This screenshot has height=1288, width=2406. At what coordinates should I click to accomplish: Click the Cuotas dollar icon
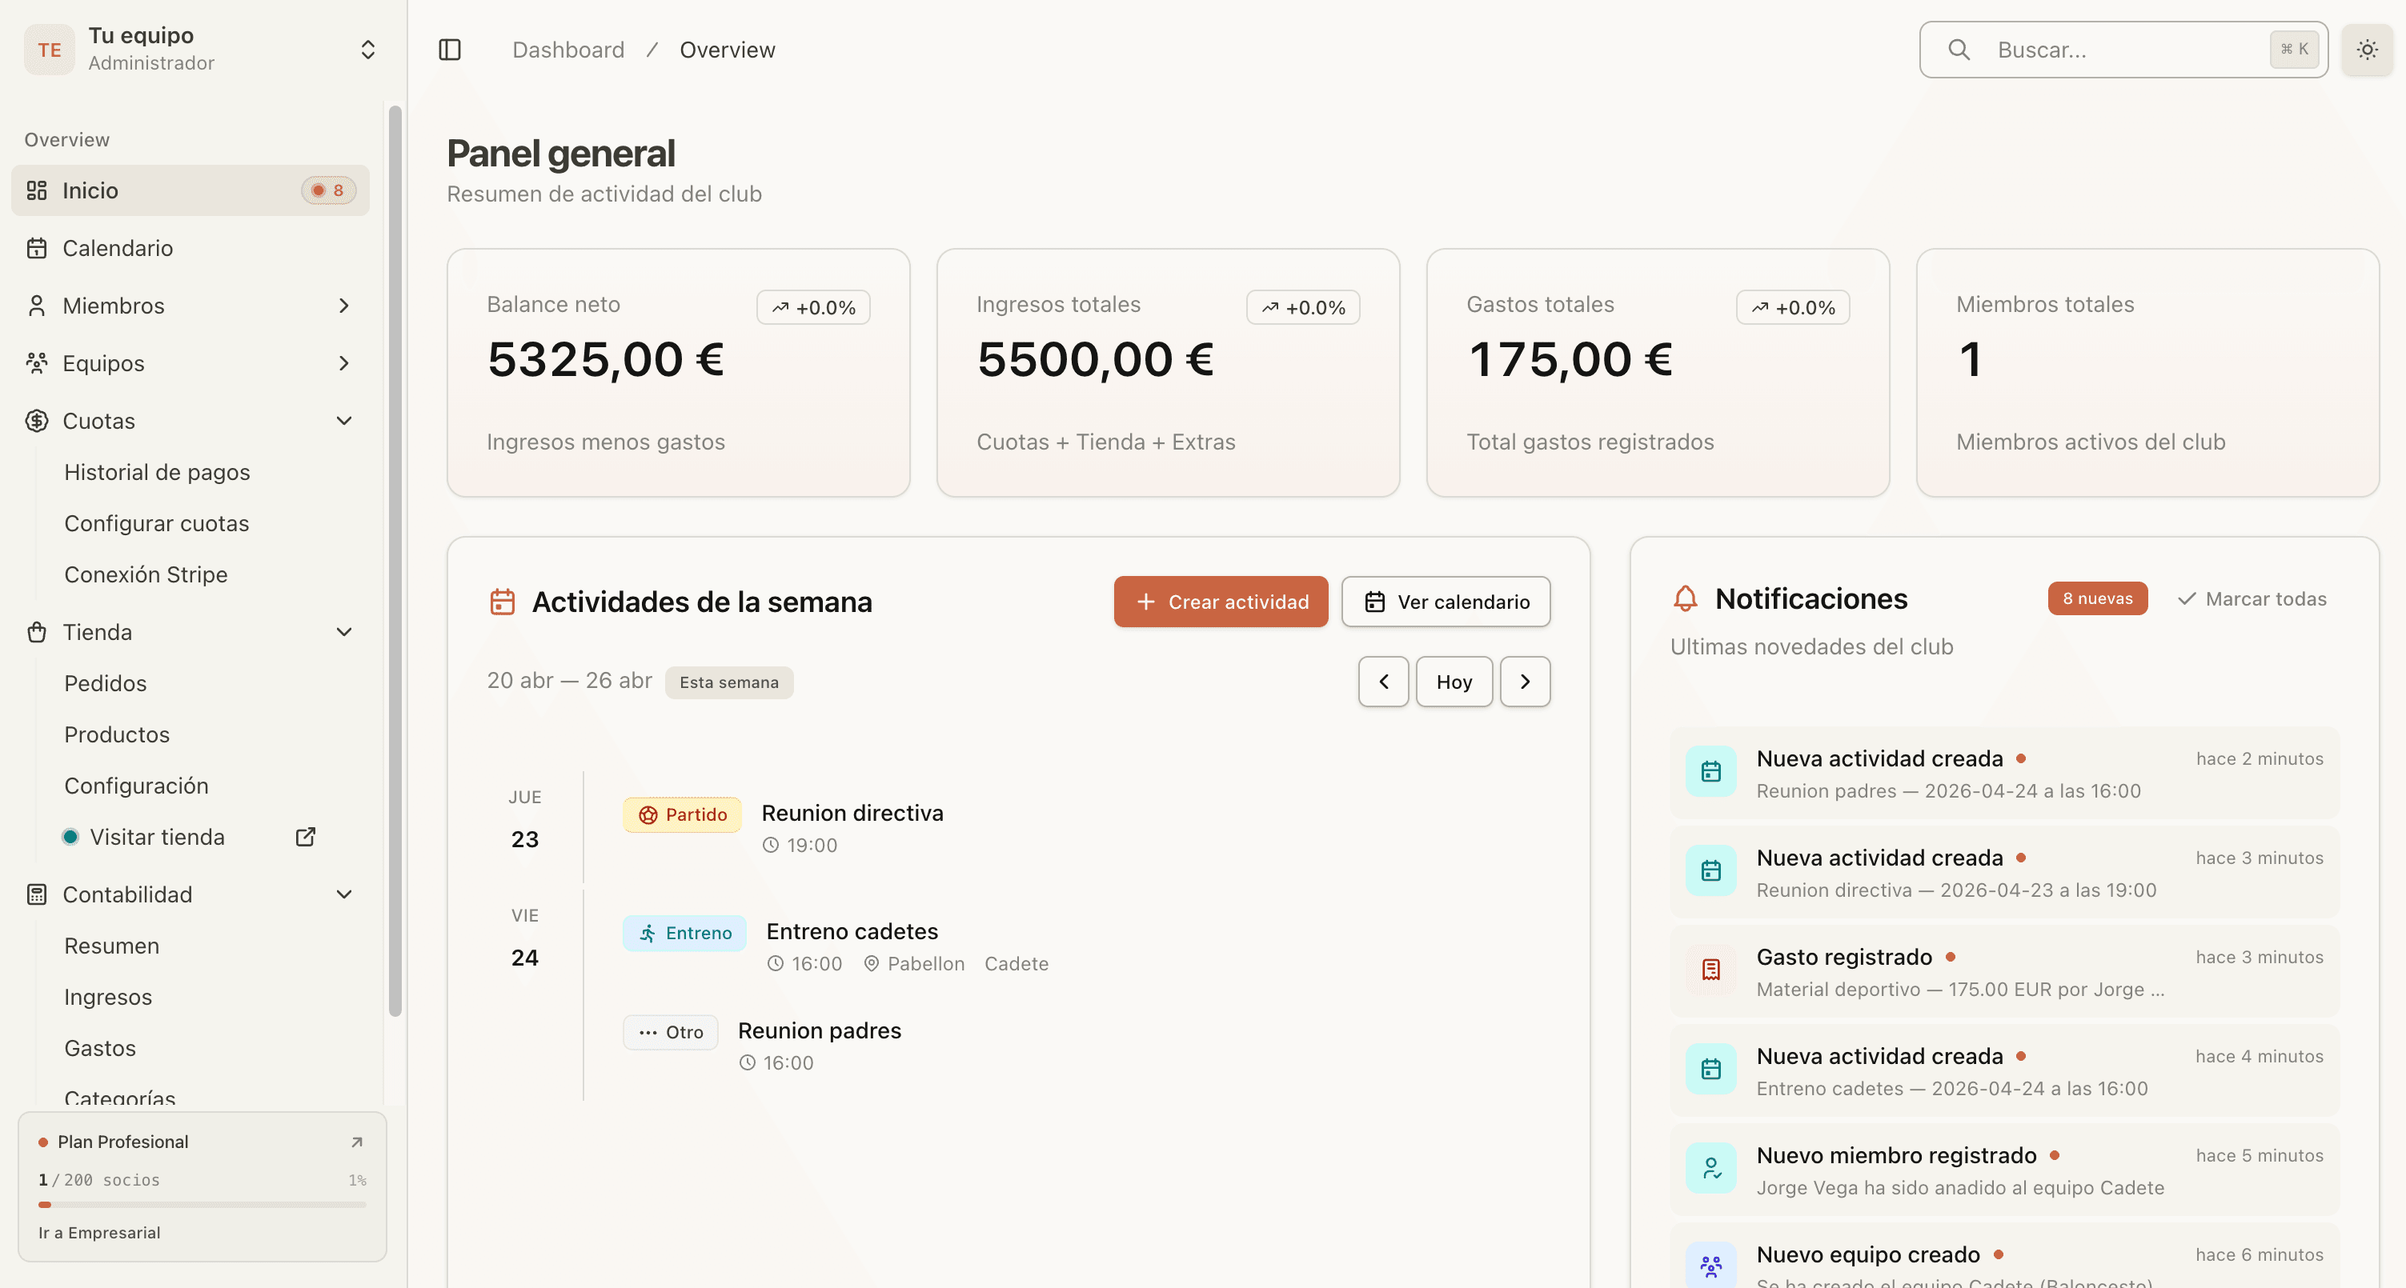[x=37, y=421]
